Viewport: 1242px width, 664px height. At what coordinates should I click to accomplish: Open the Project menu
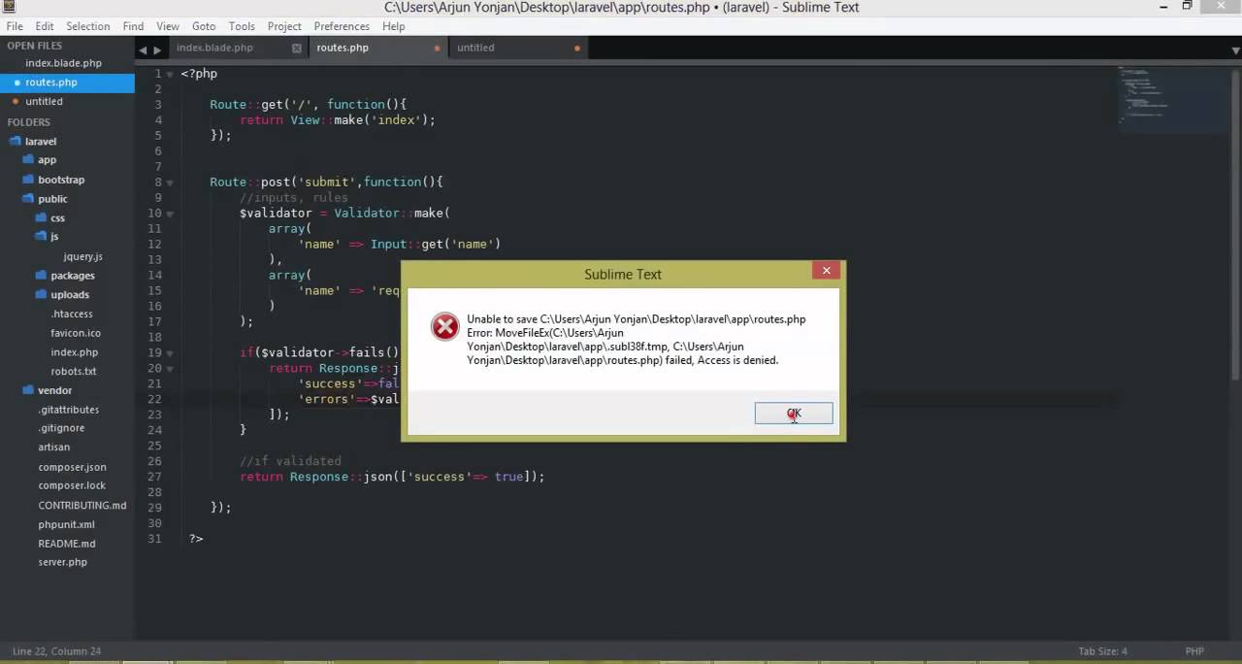284,26
